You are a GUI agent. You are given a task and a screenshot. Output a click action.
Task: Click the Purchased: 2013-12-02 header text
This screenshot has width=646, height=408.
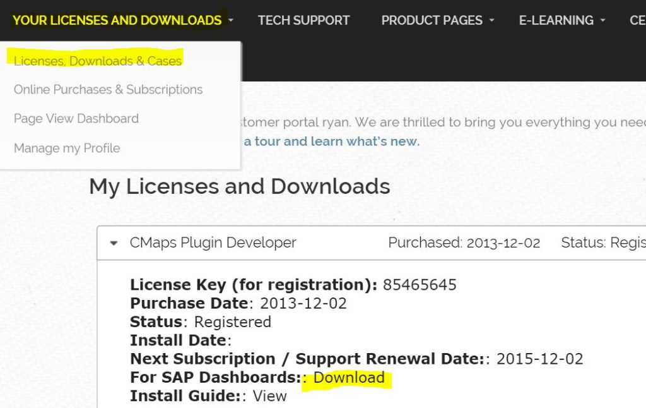(464, 243)
